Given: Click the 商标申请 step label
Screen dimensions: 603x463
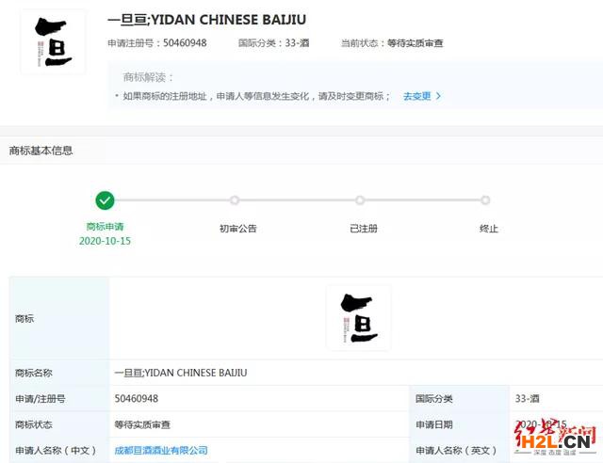Looking at the screenshot, I should 105,227.
